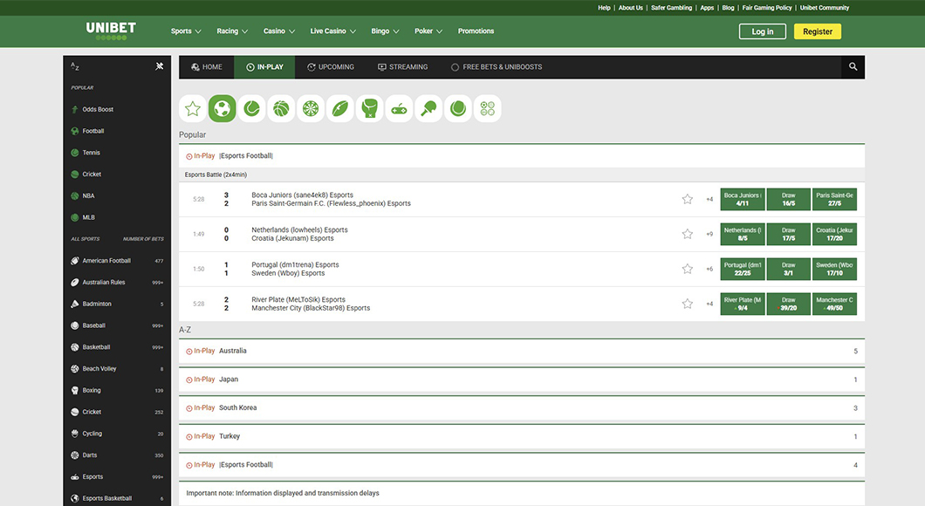Open the Poker dropdown menu
The height and width of the screenshot is (506, 925).
point(428,31)
